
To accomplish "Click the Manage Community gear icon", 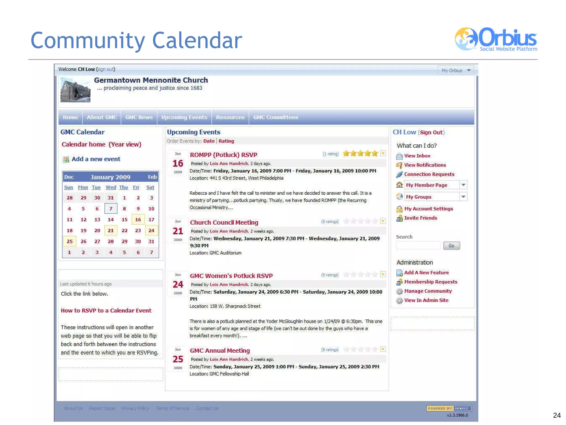I will point(399,291).
